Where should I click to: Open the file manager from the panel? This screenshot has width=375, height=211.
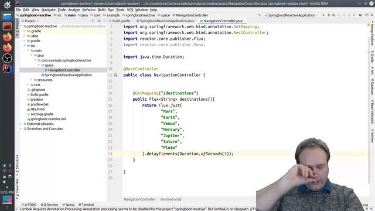7,16
